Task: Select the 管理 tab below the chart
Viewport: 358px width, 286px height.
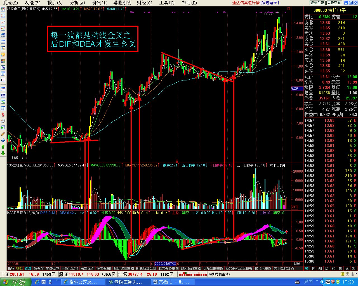Action: tap(28, 268)
